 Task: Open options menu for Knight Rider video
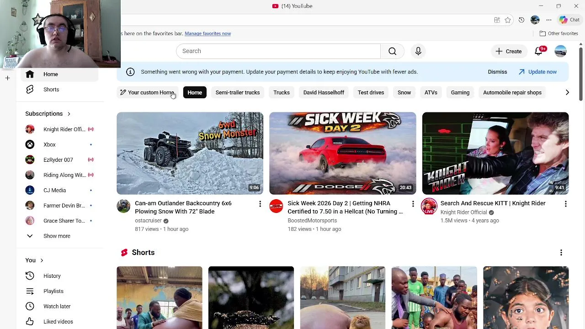565,204
